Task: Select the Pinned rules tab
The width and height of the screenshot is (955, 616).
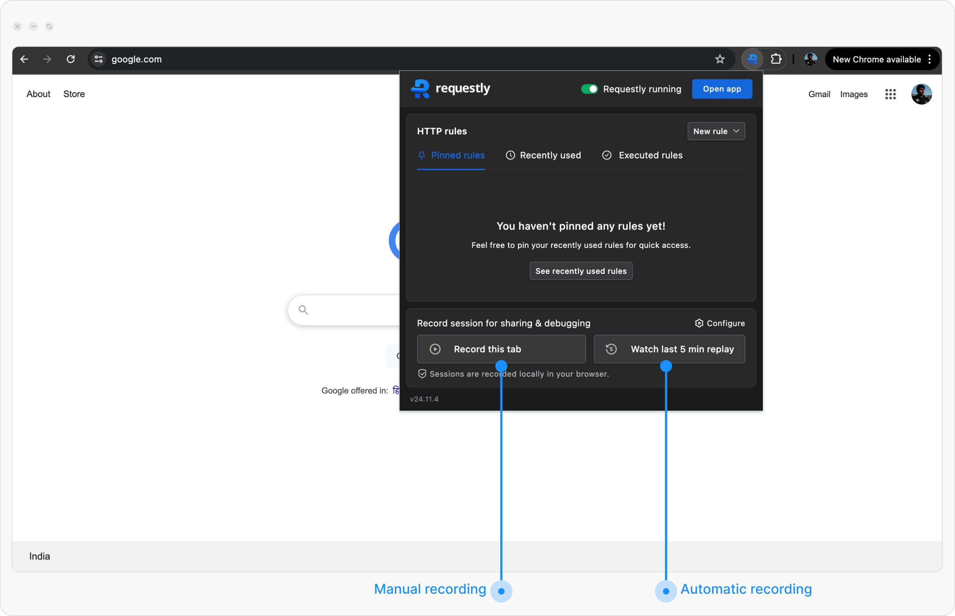Action: tap(451, 155)
